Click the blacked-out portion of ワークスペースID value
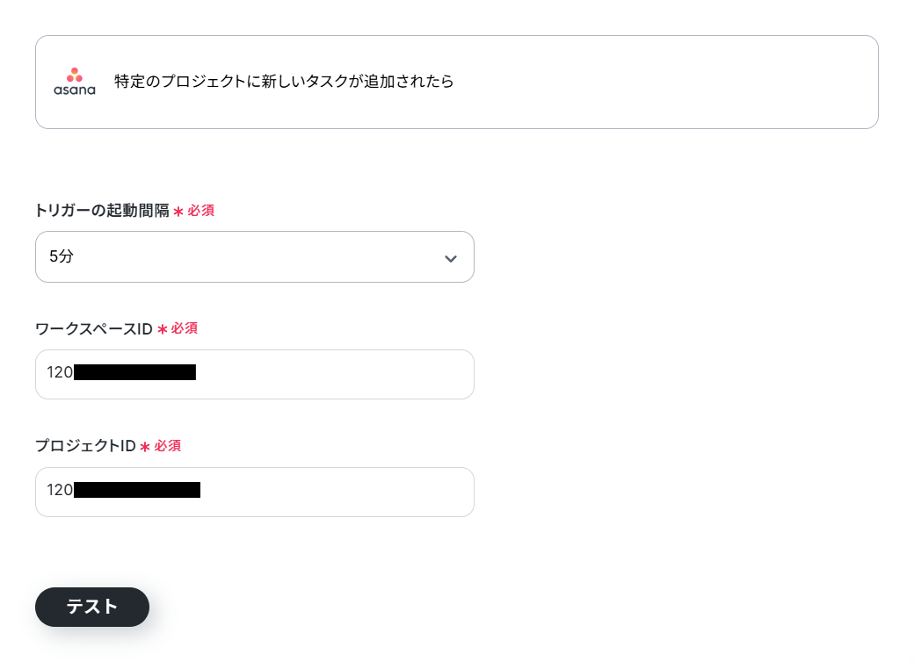Screen dimensions: 914x669 pos(134,372)
